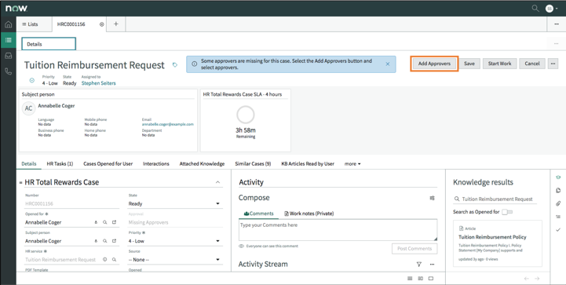Screen dimensions: 566x285
Task: Close the HRC0001156 tab
Action: point(101,24)
